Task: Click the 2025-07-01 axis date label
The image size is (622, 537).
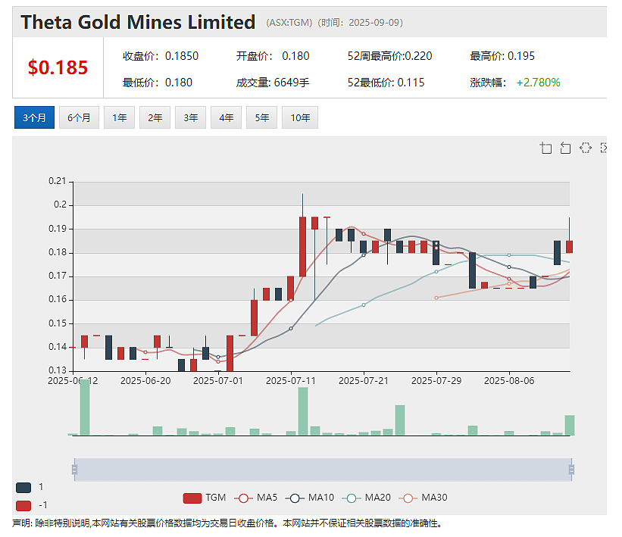Action: pyautogui.click(x=218, y=381)
